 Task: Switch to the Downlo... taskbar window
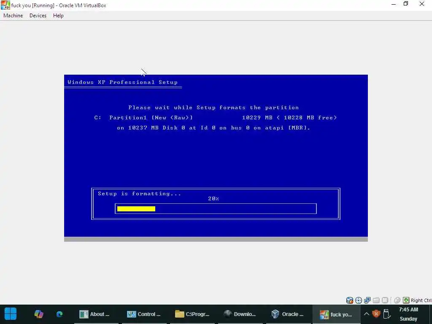[x=240, y=314]
